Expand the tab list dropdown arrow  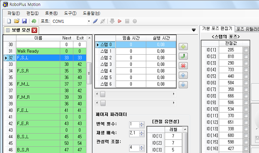[x=194, y=30]
